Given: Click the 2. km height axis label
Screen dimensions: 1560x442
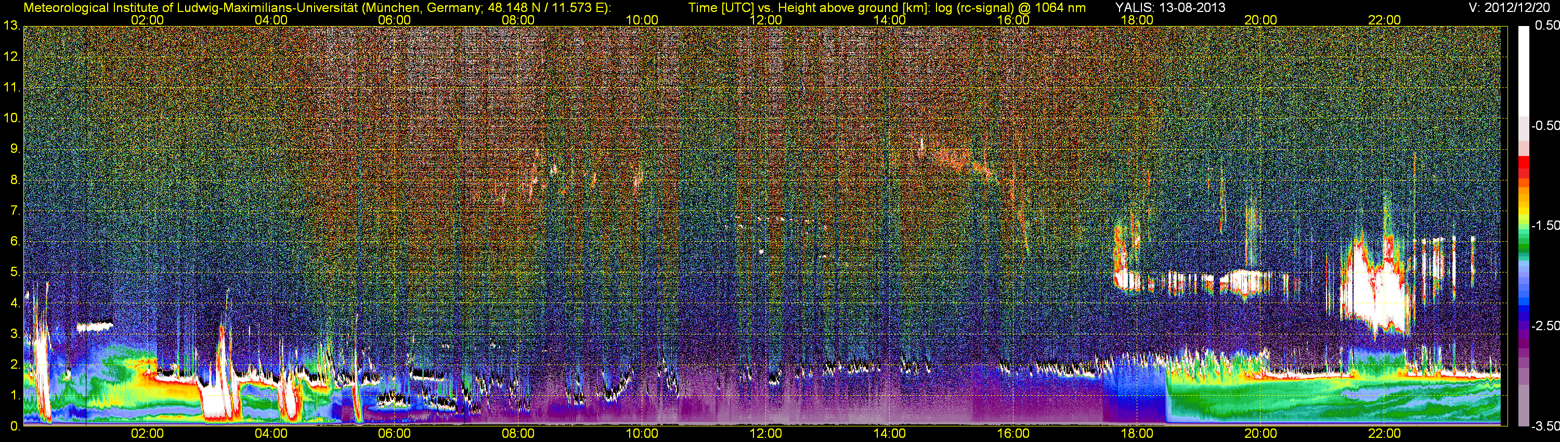Looking at the screenshot, I should coord(15,365).
